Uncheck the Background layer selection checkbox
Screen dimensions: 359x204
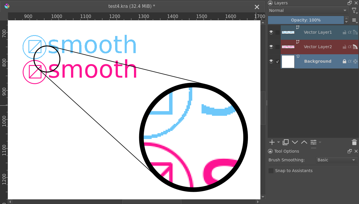[x=278, y=62]
